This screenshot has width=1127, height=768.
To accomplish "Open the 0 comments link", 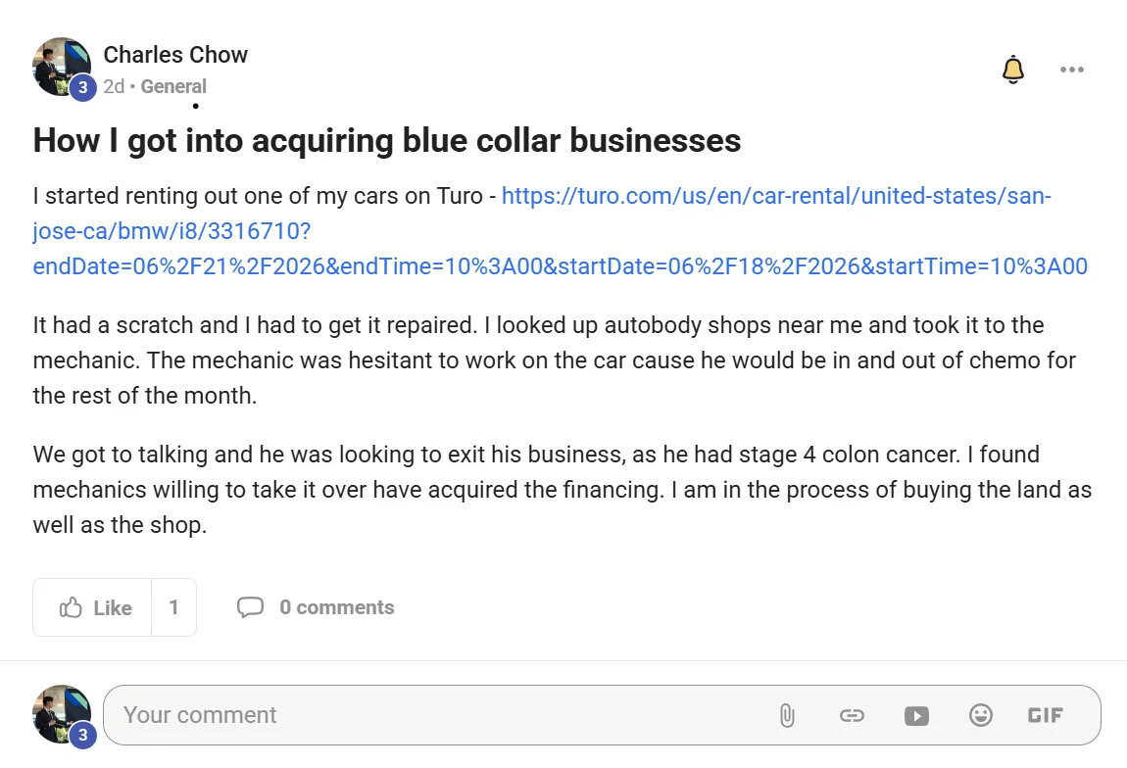I will pyautogui.click(x=336, y=607).
